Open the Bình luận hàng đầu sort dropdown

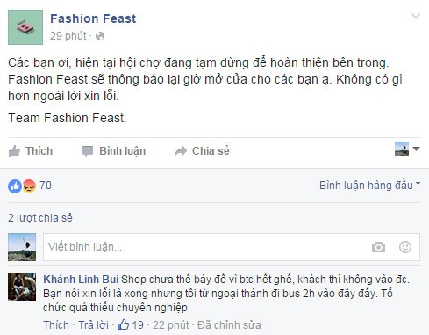[x=369, y=186]
